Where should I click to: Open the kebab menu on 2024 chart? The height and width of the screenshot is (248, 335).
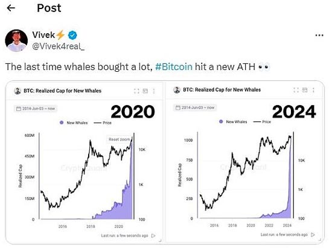313,90
